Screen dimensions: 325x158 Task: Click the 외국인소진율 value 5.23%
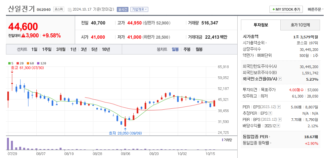pyautogui.click(x=312, y=79)
